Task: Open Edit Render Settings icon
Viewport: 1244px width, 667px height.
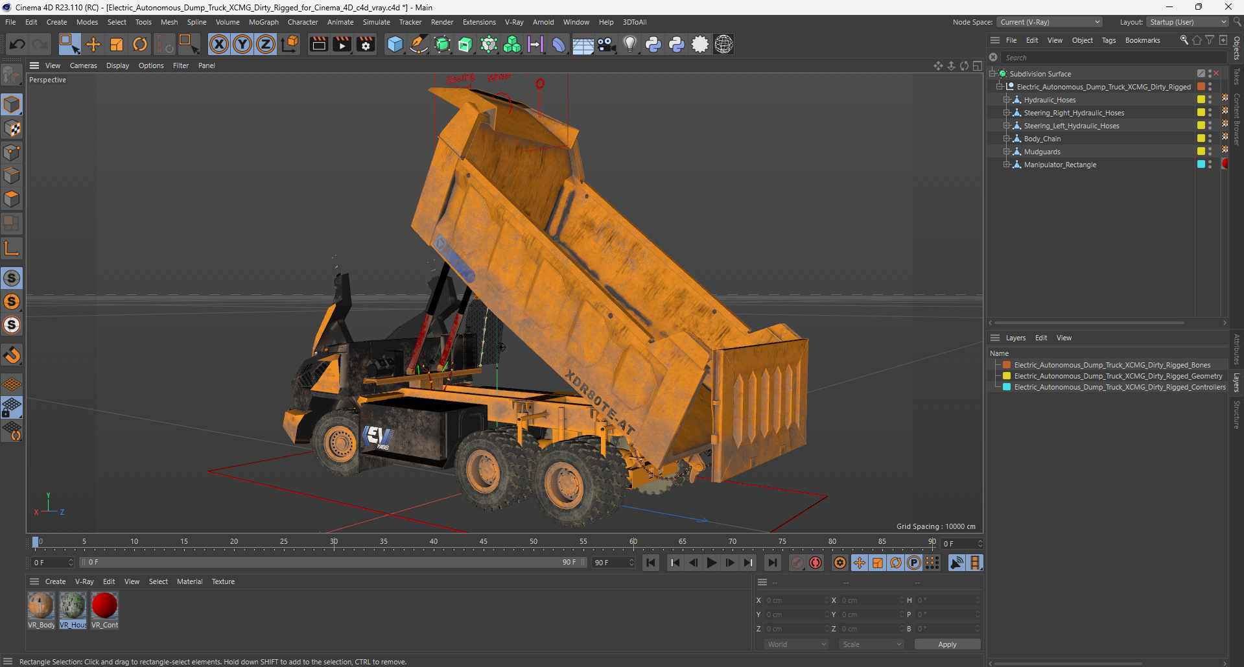Action: click(x=366, y=44)
